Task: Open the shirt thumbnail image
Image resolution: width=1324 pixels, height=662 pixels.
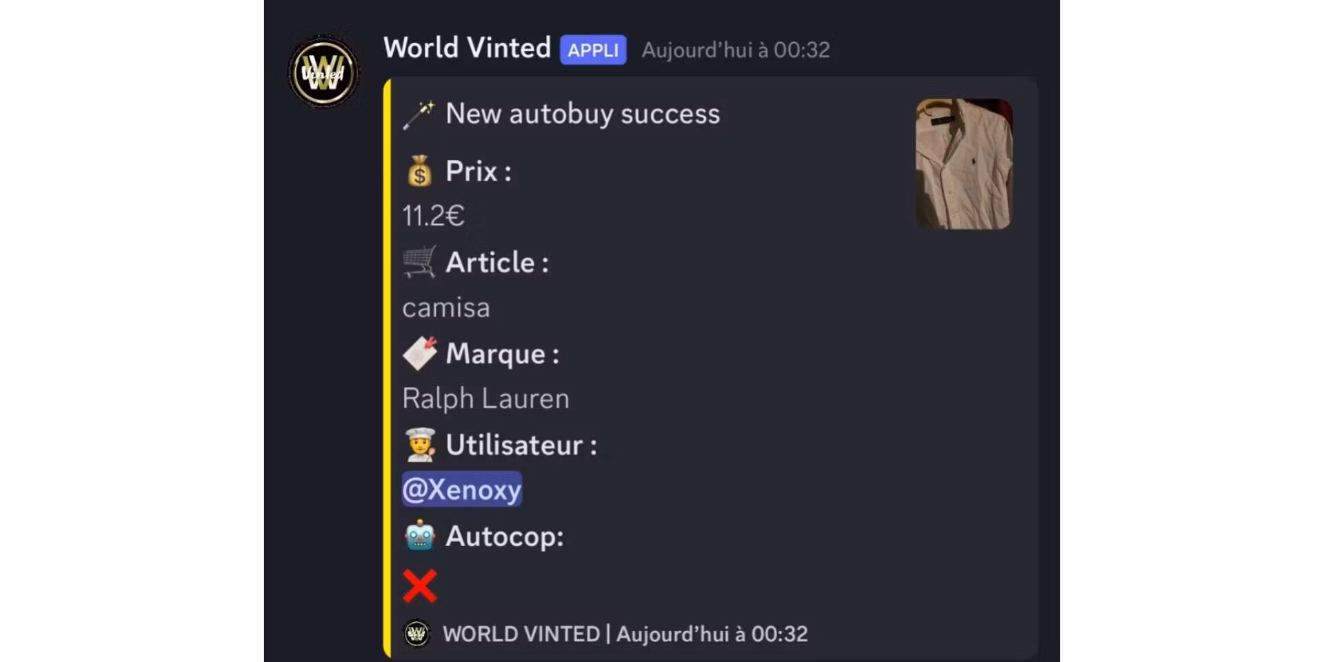Action: point(963,164)
